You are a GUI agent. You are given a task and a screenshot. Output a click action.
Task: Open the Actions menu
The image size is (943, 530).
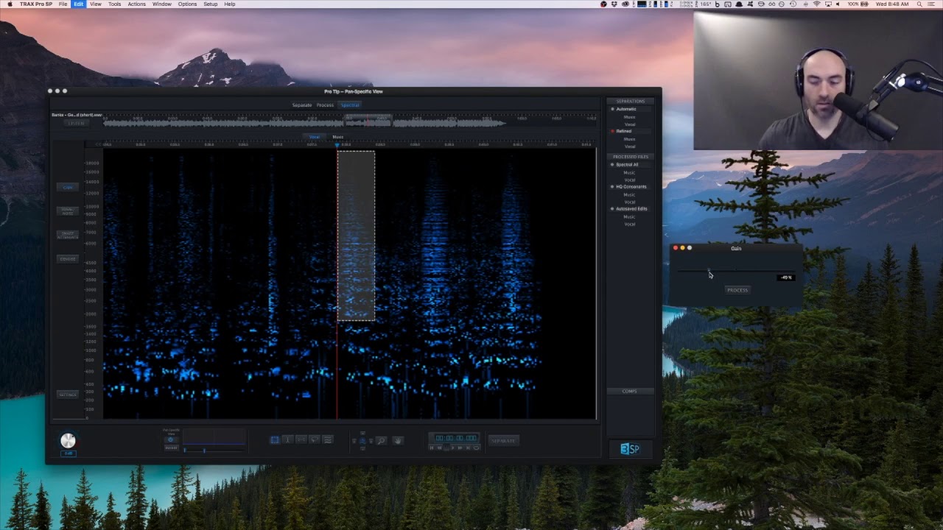136,4
